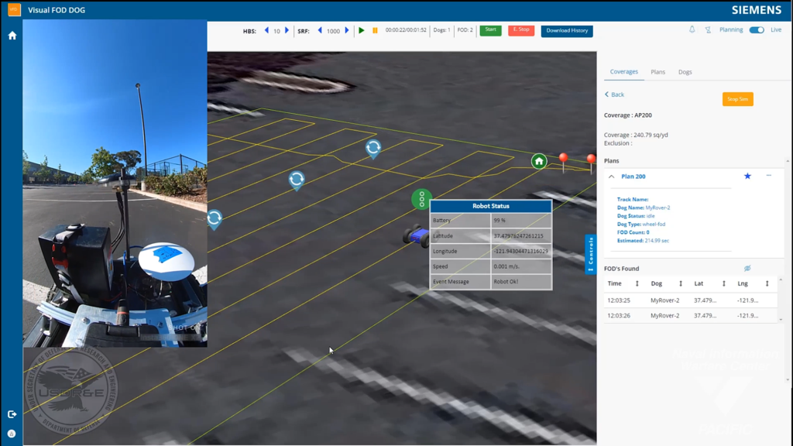This screenshot has width=793, height=446.
Task: Click the orange Stop Sim button
Action: pos(738,99)
